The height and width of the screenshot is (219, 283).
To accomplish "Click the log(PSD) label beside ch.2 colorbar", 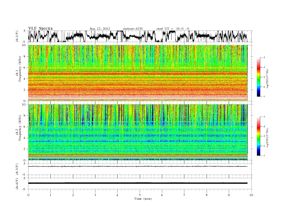I will pyautogui.click(x=268, y=137).
